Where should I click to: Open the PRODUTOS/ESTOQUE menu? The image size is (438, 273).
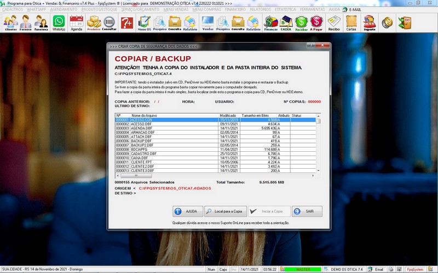99,9
